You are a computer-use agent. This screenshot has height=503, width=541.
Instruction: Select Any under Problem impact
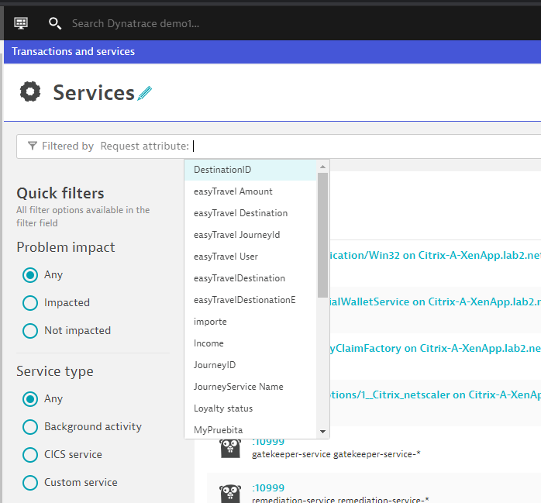pyautogui.click(x=30, y=275)
